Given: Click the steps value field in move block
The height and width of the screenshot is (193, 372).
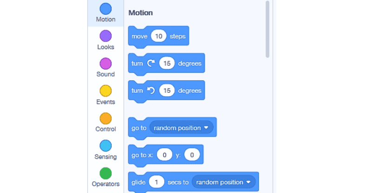Looking at the screenshot, I should pyautogui.click(x=158, y=36).
